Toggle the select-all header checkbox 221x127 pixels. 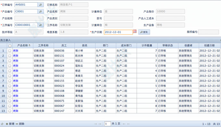pyautogui.click(x=10, y=46)
